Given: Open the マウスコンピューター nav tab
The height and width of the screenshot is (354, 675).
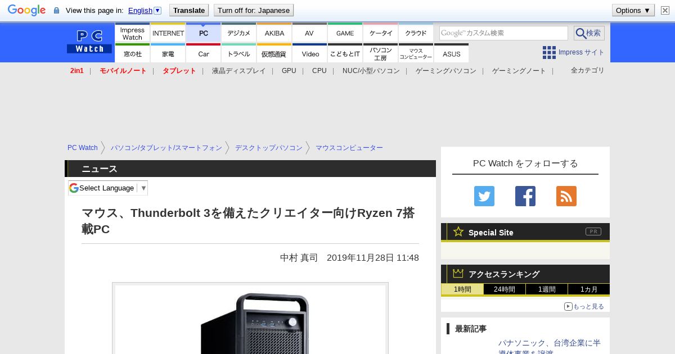Looking at the screenshot, I should click(x=416, y=53).
